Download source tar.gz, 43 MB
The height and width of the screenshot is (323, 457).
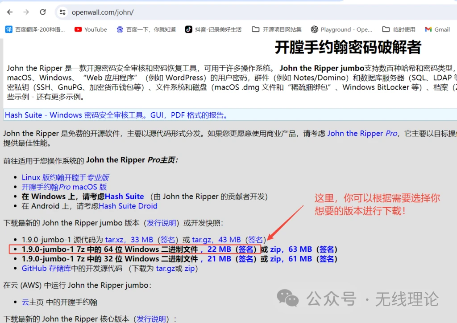(216, 240)
